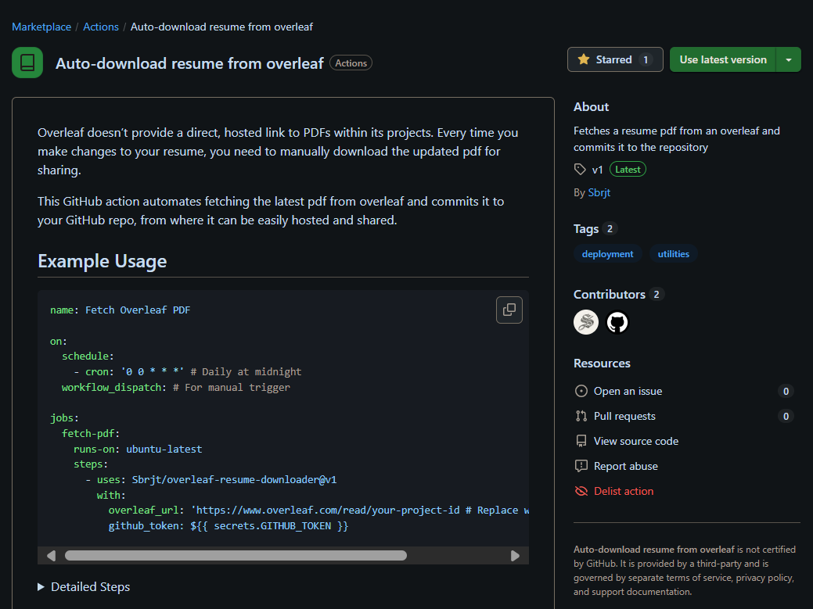Click Delist action link
Viewport: 813px width, 609px height.
(623, 491)
